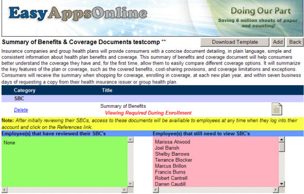Click the page heading 'Summary of Benefits & Coverage Documents testcomp'
Viewport: 304px width, 194px height.
(81, 42)
